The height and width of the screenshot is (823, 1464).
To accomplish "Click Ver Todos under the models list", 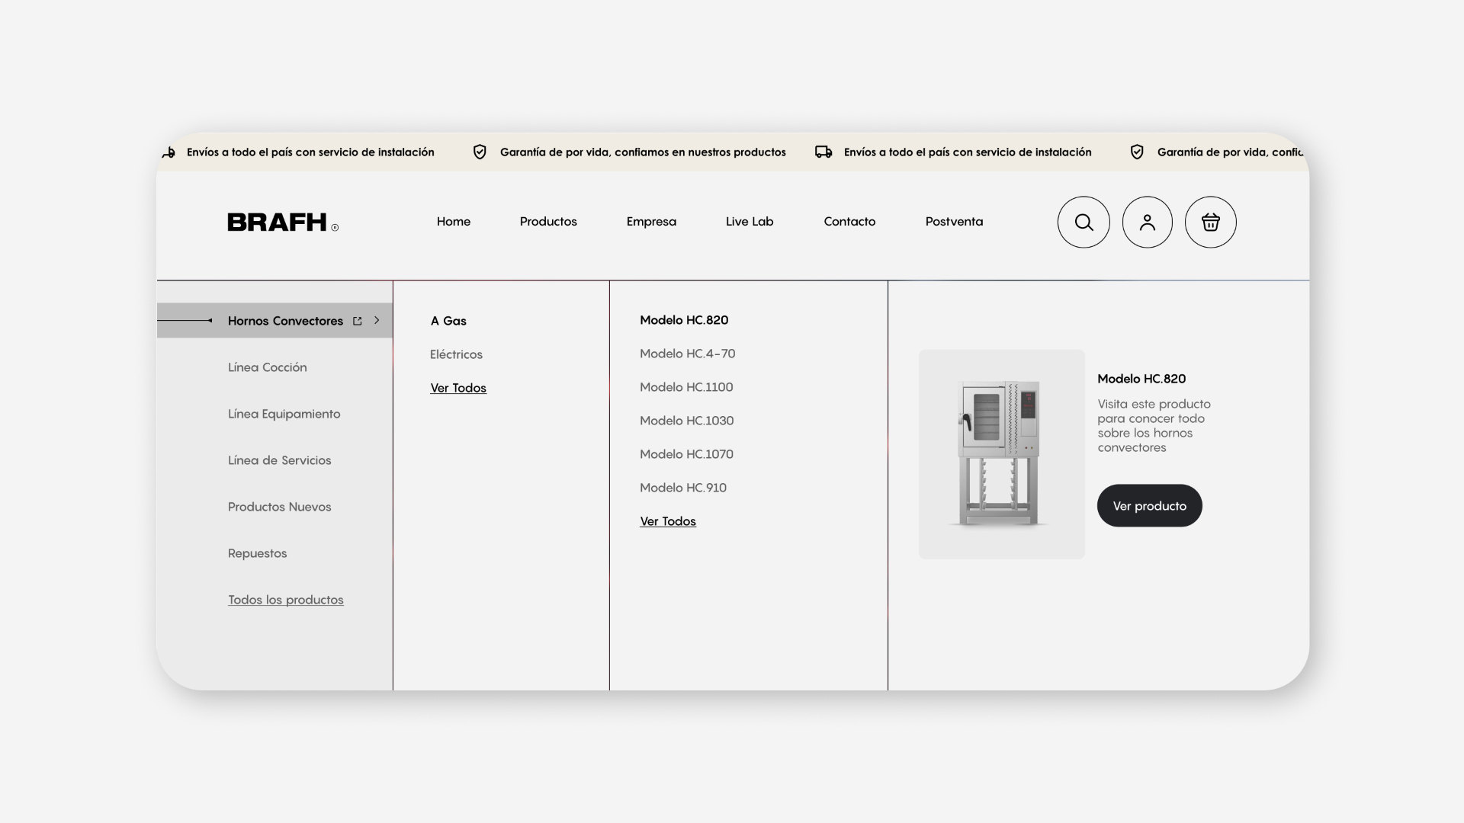I will pos(668,521).
